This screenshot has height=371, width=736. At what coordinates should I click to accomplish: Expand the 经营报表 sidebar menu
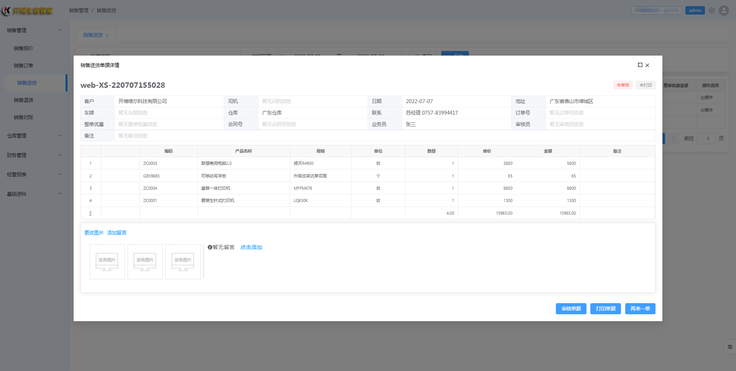click(34, 174)
